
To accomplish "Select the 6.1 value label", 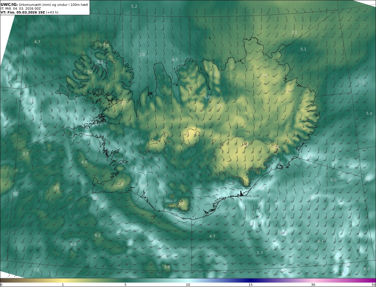I will [321, 241].
